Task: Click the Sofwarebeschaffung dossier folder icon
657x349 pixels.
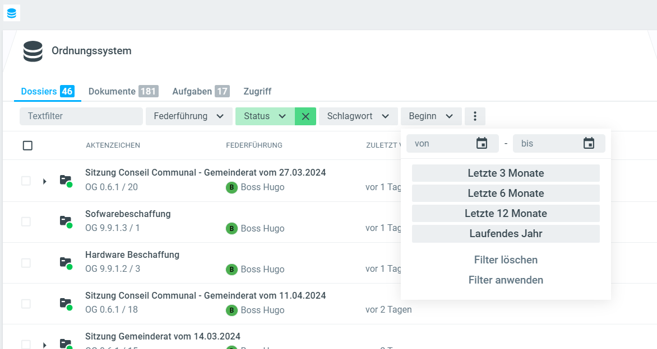Action: click(x=66, y=221)
